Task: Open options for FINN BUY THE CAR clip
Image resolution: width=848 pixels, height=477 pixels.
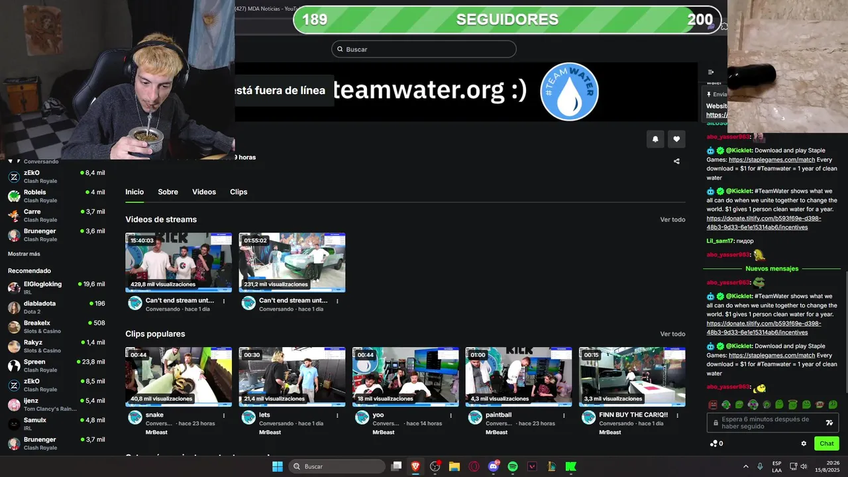Action: tap(677, 415)
